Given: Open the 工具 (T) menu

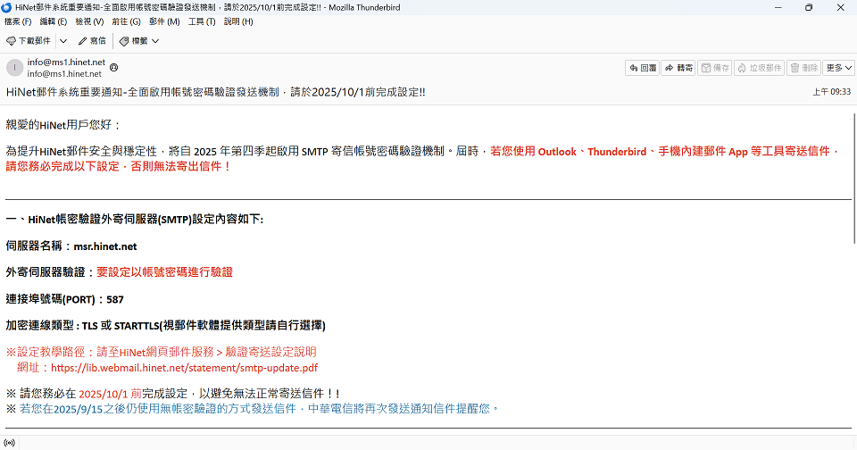Looking at the screenshot, I should [x=202, y=21].
